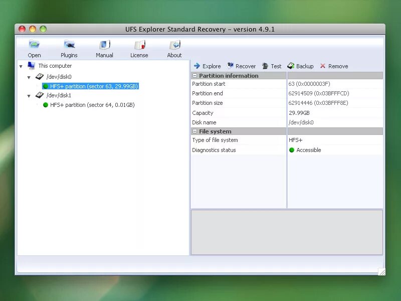Click the Explore arrow icon
Viewport: 401px width, 301px height.
196,66
